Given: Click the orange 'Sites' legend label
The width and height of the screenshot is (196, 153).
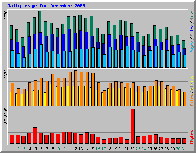Looking at the screenshot, I should coord(192,100).
